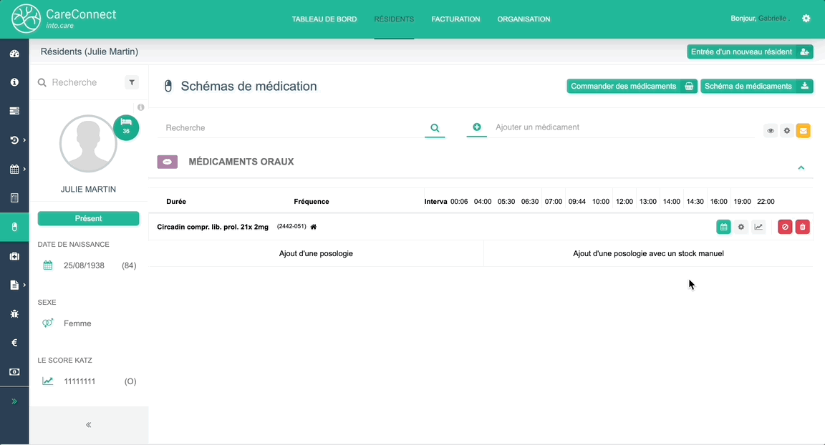Click the Katz score chart icon
The width and height of the screenshot is (825, 445).
tap(48, 381)
